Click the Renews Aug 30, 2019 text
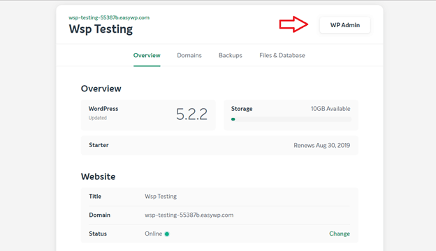 [321, 145]
